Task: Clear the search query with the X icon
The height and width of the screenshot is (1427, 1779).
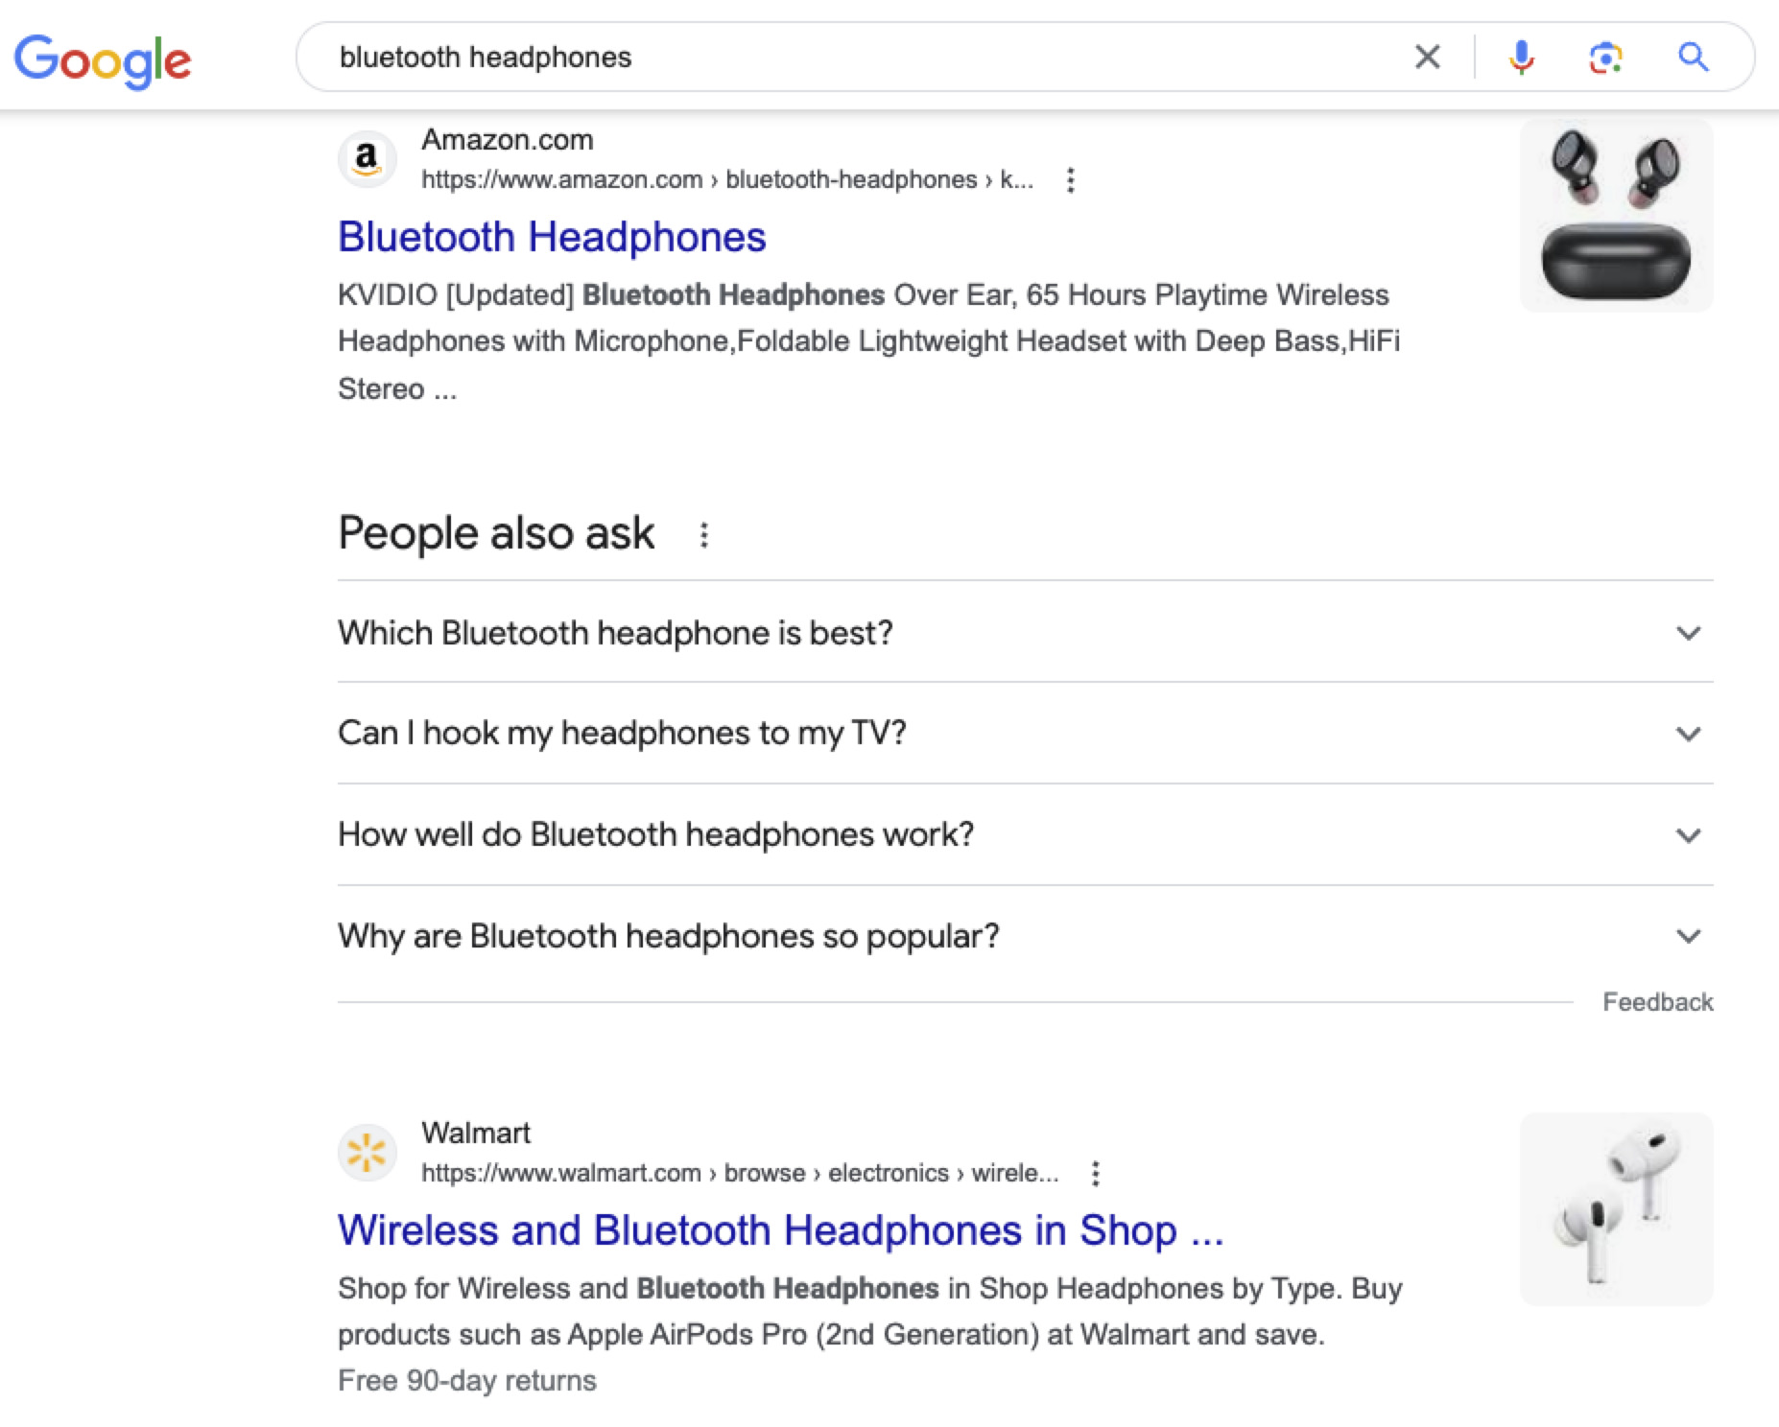Action: coord(1427,57)
